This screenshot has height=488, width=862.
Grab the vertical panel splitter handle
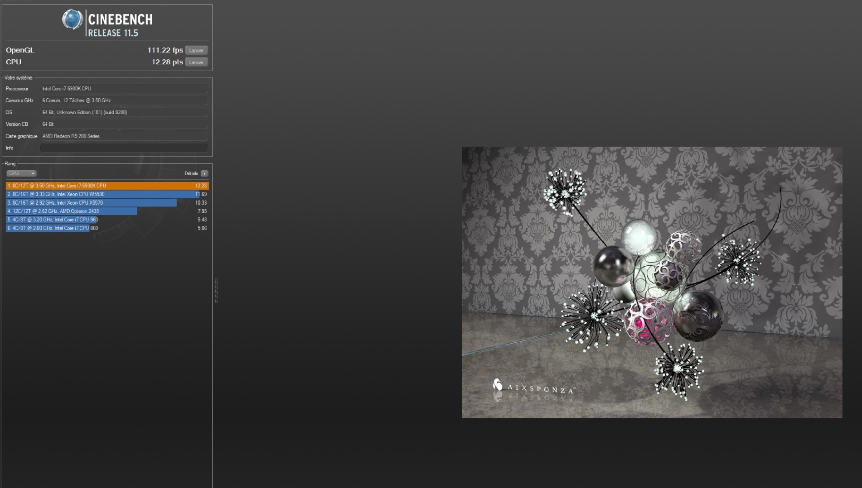[216, 291]
